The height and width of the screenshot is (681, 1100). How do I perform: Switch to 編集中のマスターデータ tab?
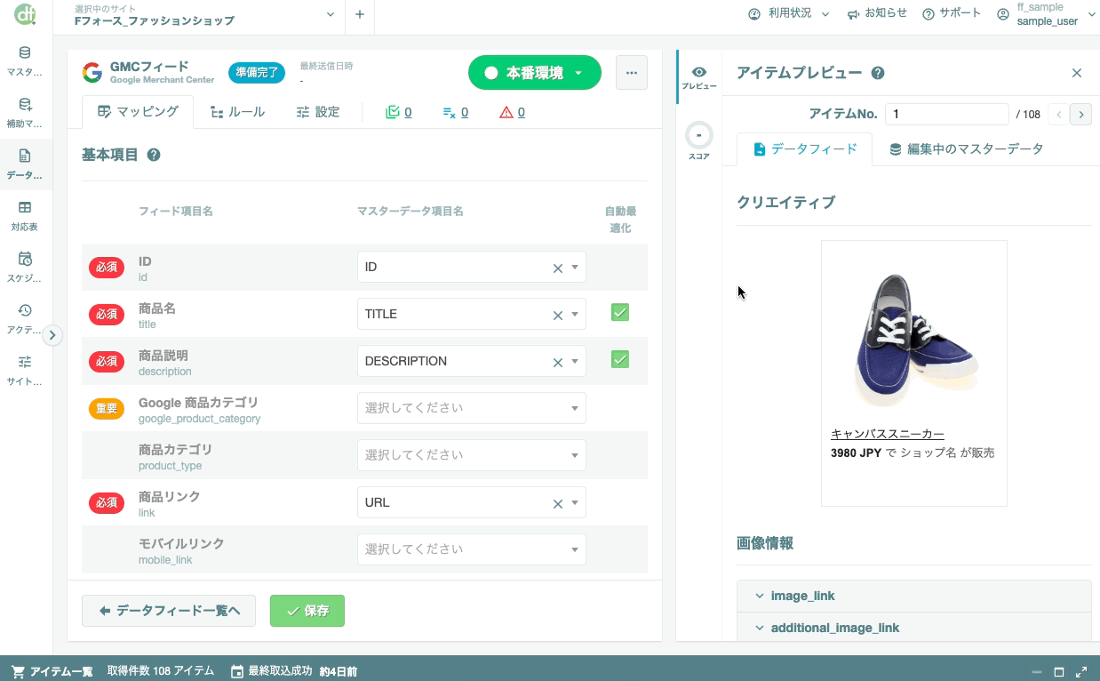tap(966, 149)
